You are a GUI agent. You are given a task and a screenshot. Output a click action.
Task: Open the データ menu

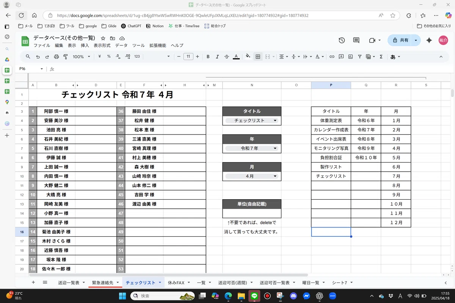pos(121,45)
